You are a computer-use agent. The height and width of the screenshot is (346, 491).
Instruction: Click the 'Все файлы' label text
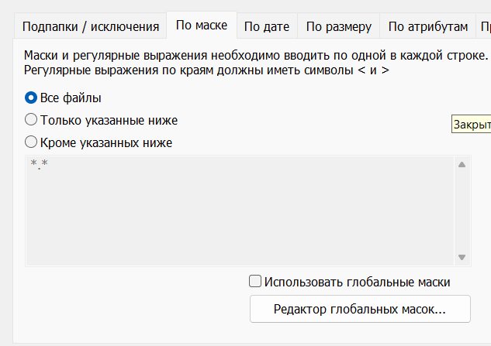click(71, 98)
